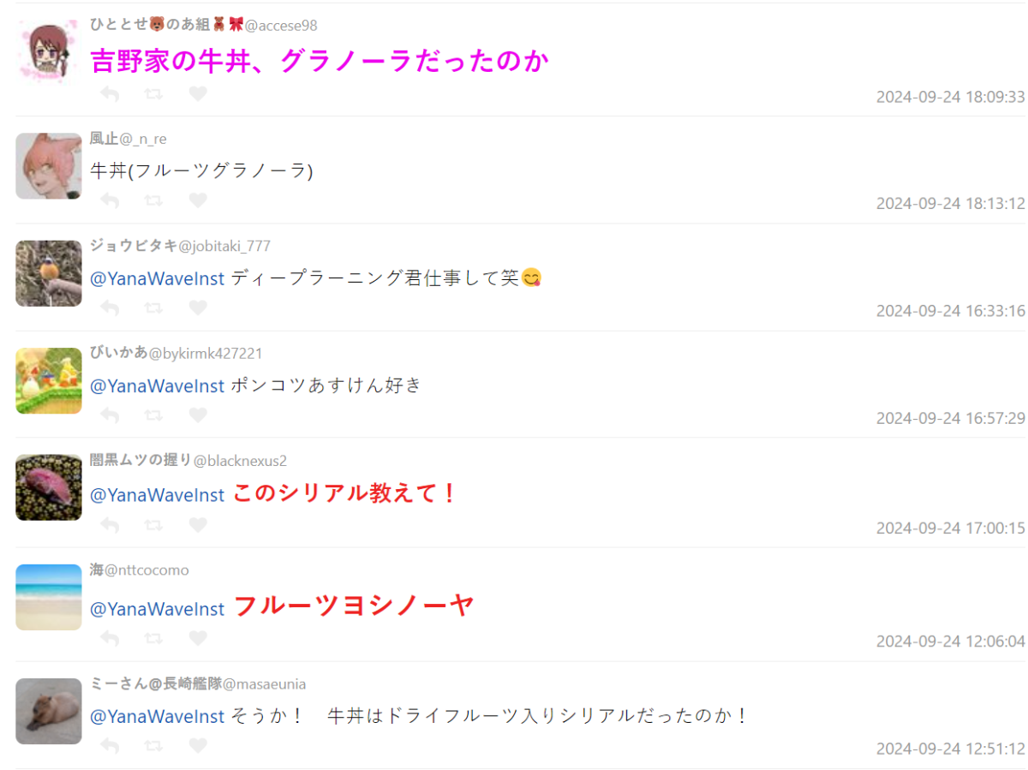Open @YanaWaveInst mention in @masaeunia tweet
The width and height of the screenshot is (1028, 770).
coord(158,716)
